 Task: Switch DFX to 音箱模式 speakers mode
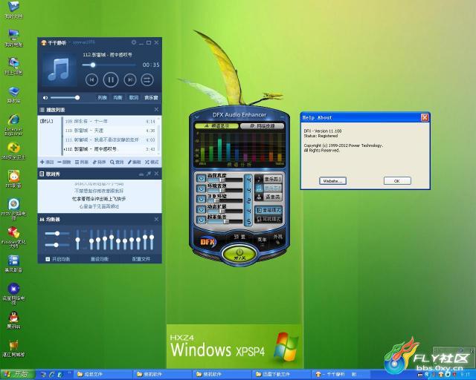(268, 210)
